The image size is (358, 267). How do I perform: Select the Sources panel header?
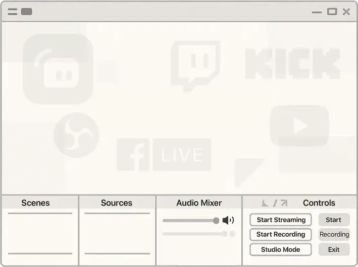pos(117,203)
